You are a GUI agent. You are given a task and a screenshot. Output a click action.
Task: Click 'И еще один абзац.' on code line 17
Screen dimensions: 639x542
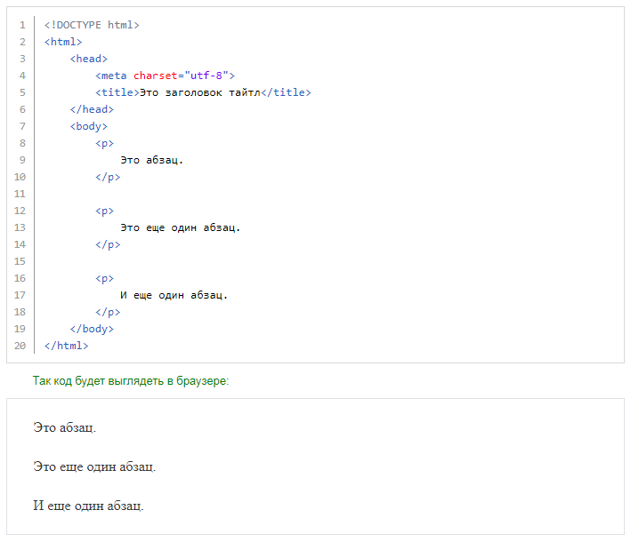174,295
